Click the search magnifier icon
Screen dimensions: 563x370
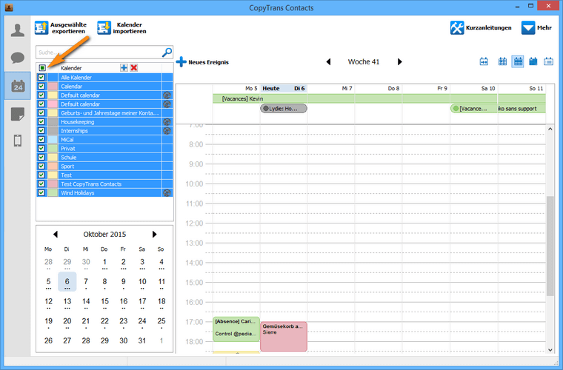(167, 53)
